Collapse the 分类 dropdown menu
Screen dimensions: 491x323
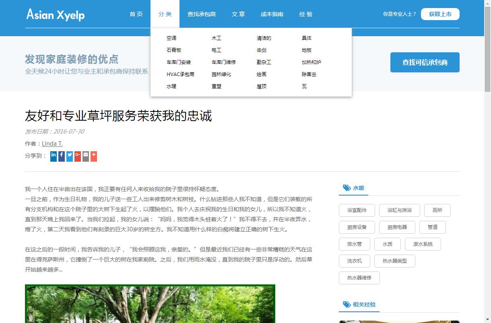point(165,14)
